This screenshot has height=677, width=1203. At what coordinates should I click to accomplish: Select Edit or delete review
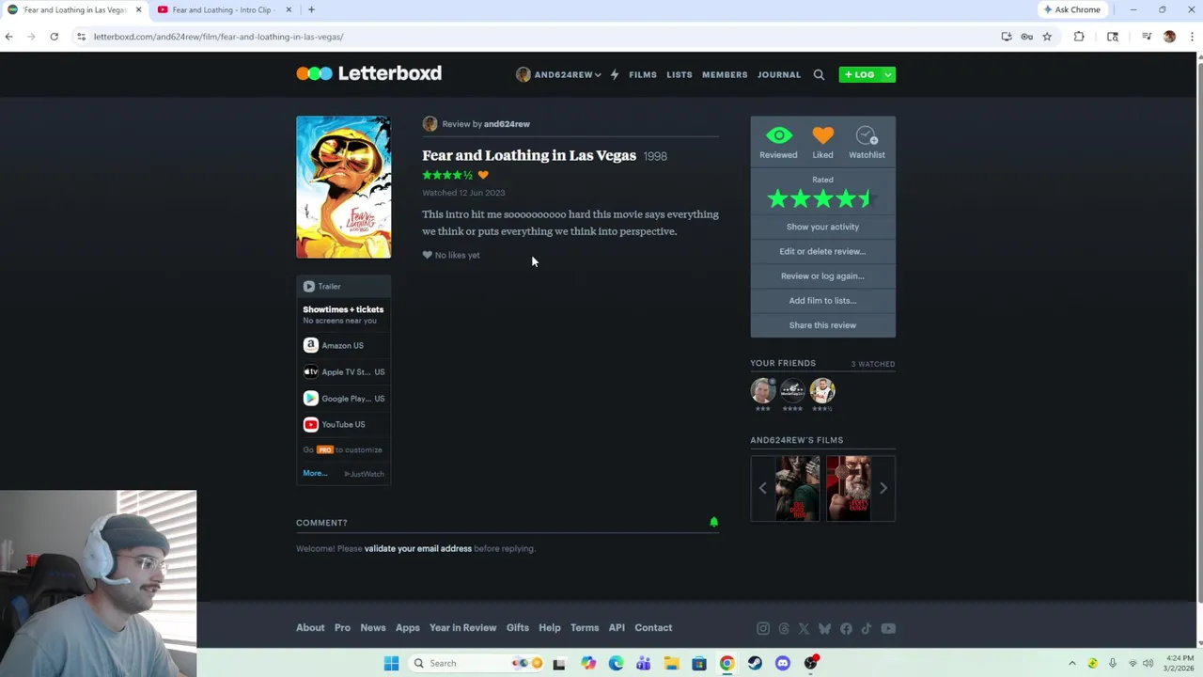(x=822, y=251)
